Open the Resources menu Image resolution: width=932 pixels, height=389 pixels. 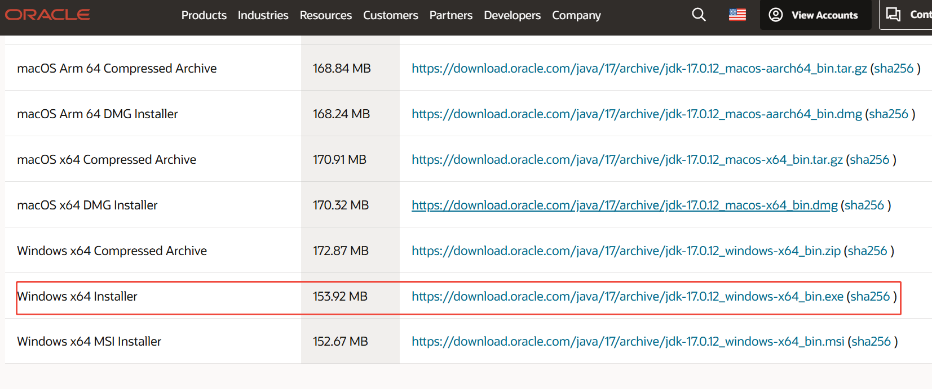tap(326, 15)
